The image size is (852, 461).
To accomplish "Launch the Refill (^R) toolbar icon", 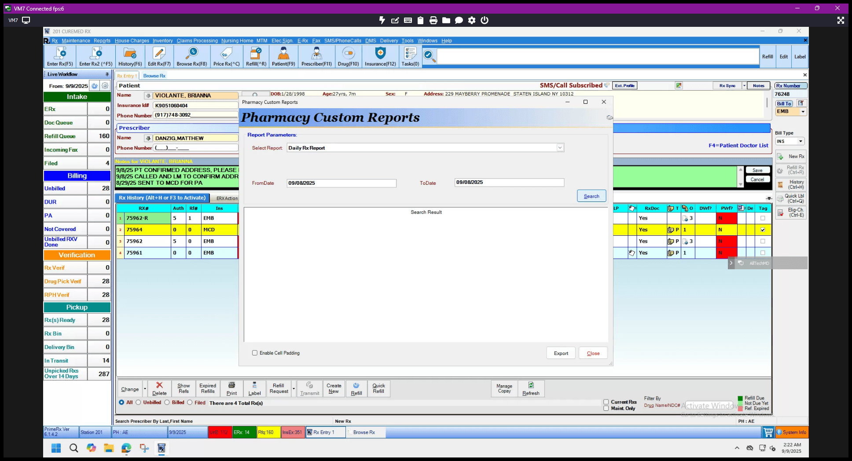I will [256, 56].
